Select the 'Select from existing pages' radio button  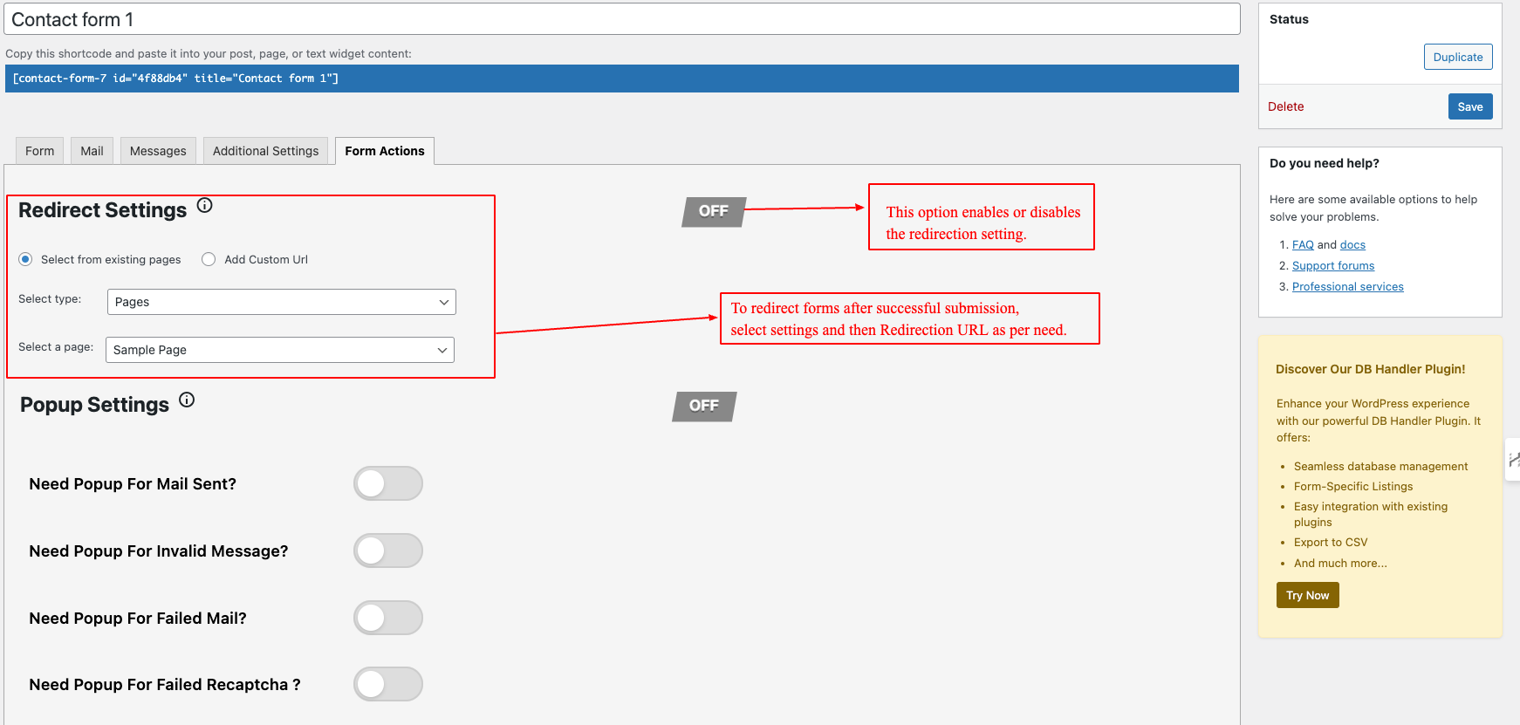click(x=25, y=259)
